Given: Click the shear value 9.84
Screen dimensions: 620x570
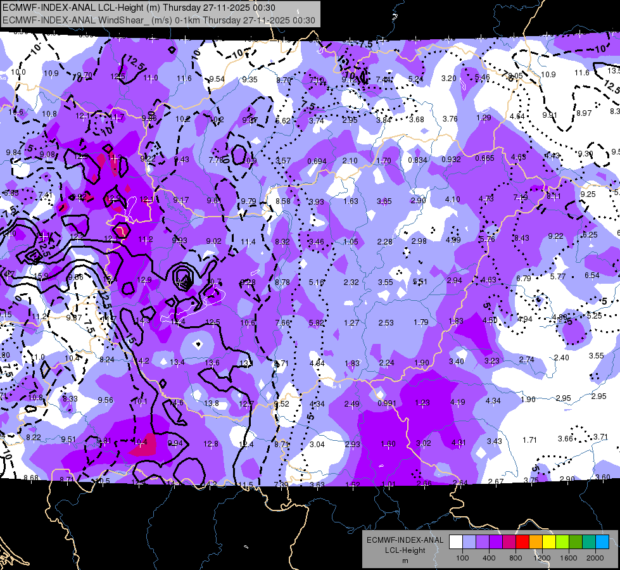Looking at the screenshot, I should click(13, 152).
